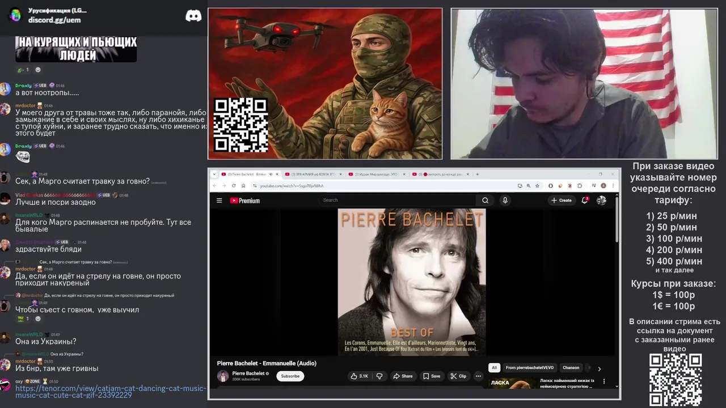Subscribe to Pierre Bachelet channel
Viewport: 726px width, 408px height.
click(290, 376)
